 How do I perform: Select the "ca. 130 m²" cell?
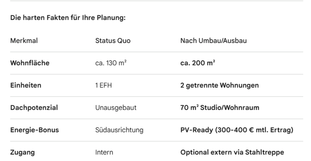pyautogui.click(x=111, y=63)
